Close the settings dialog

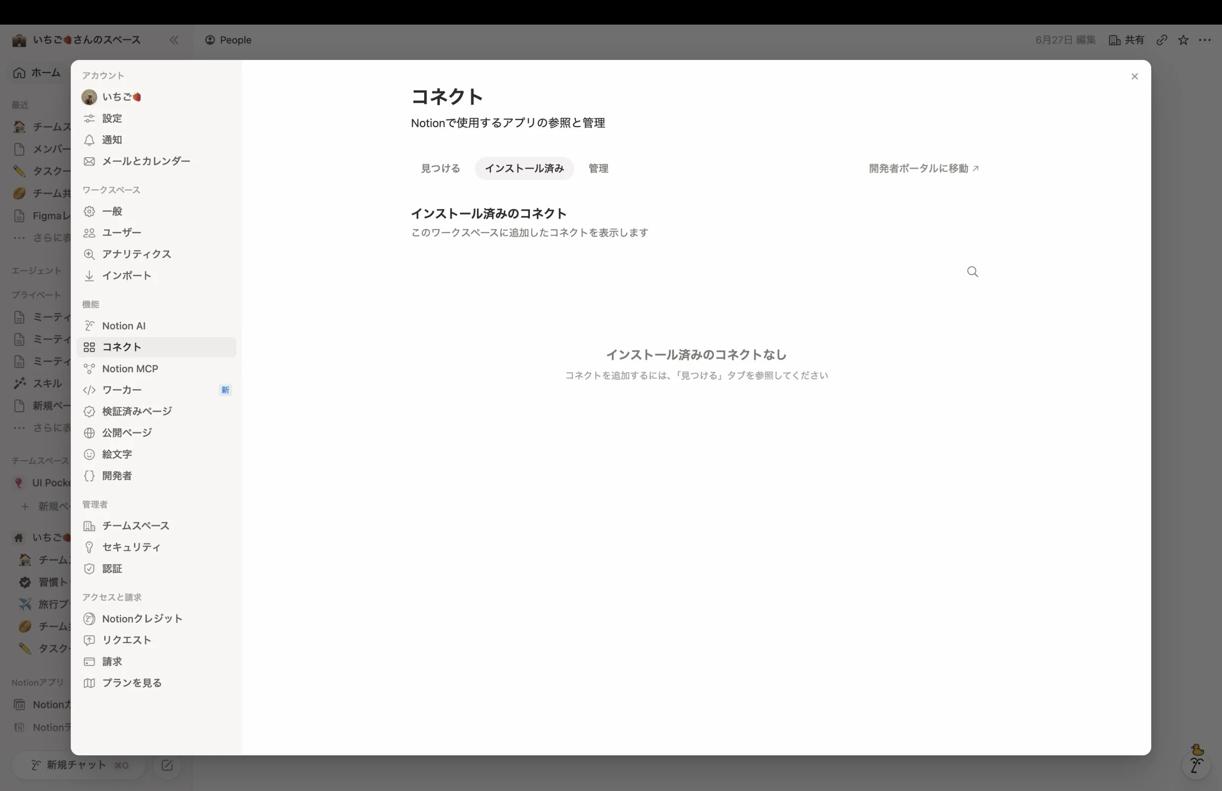click(1135, 77)
